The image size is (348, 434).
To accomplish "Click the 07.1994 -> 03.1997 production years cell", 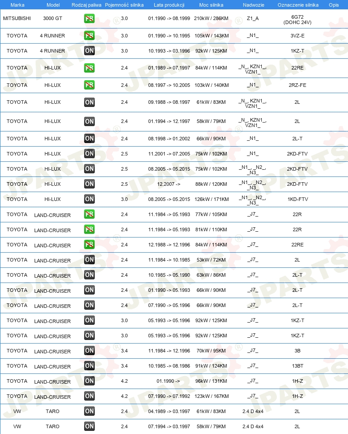I will [169, 426].
